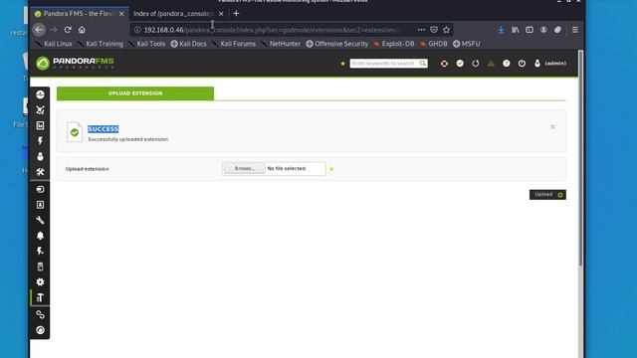Open the Resources sidebar icon

40,205
